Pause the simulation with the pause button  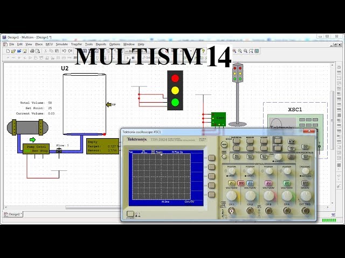click(133, 58)
